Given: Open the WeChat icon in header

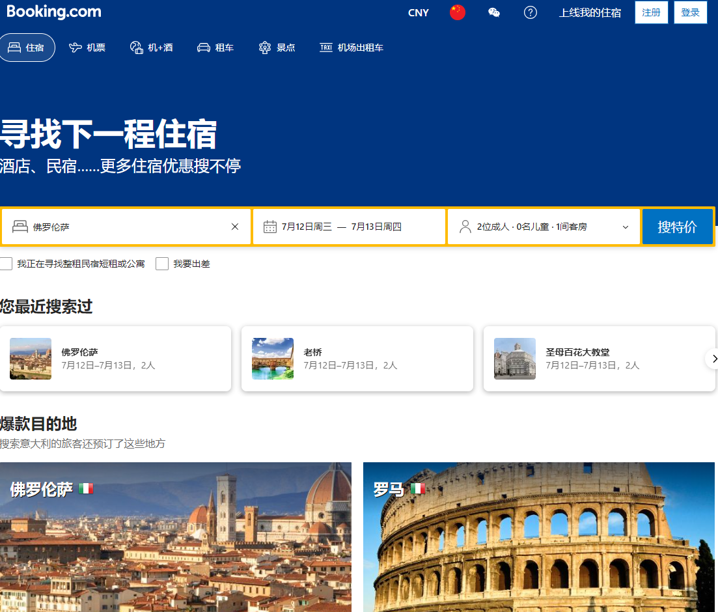Looking at the screenshot, I should [x=493, y=12].
